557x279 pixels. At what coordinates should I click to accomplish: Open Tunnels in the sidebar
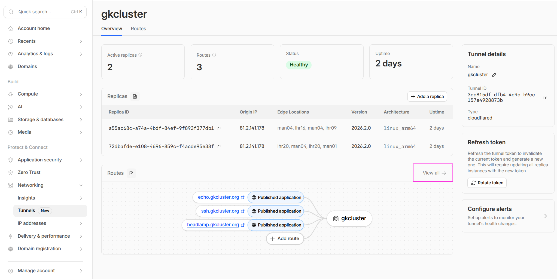point(26,210)
